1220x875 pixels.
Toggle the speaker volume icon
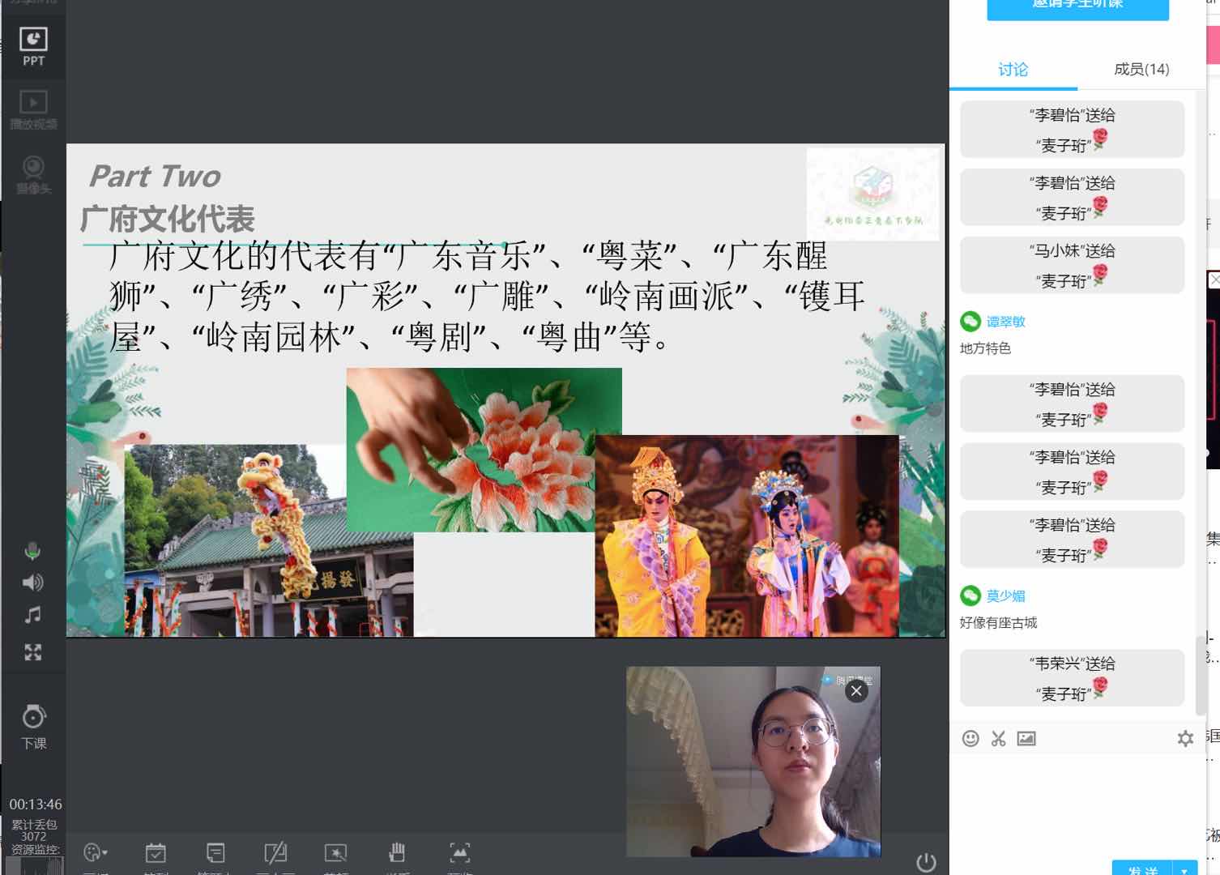coord(32,583)
